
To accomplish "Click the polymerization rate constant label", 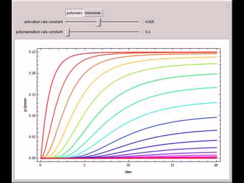I will click(x=39, y=32).
